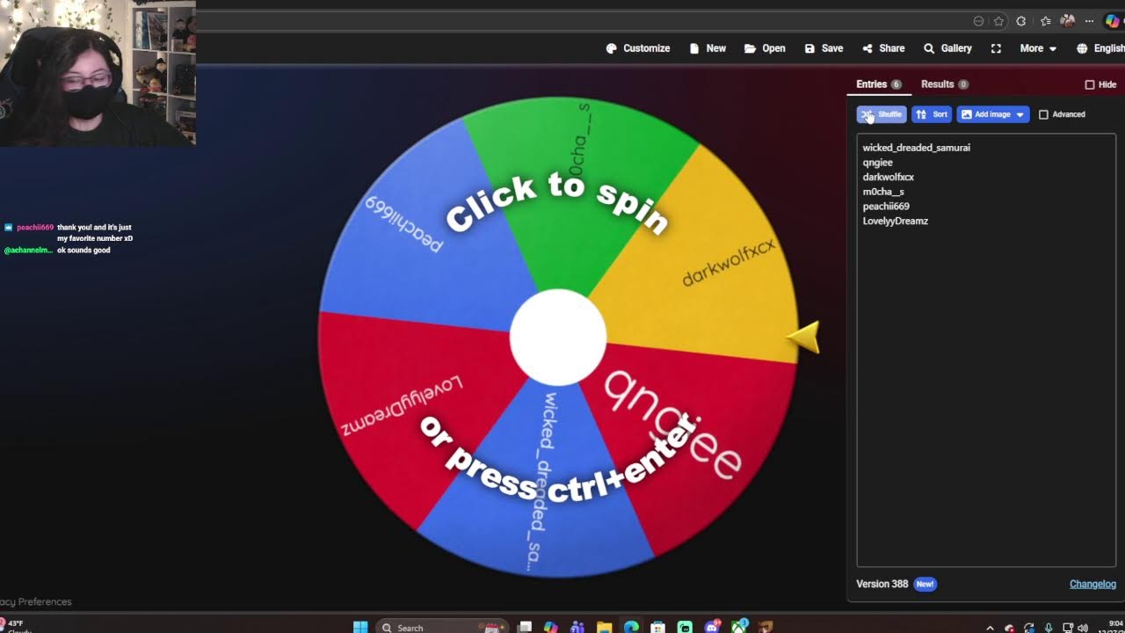Click the microphone tray icon
The height and width of the screenshot is (633, 1125).
[1049, 628]
